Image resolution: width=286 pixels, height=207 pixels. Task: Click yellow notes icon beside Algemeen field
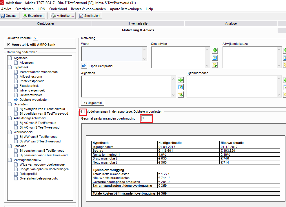click(181, 94)
